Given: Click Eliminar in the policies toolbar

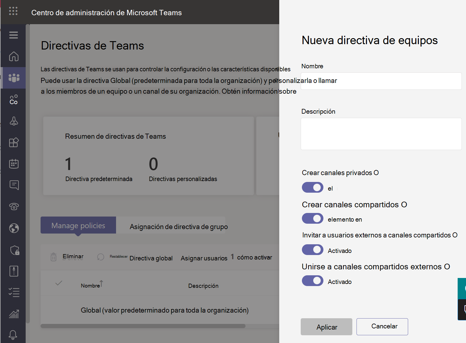Looking at the screenshot, I should 73,257.
